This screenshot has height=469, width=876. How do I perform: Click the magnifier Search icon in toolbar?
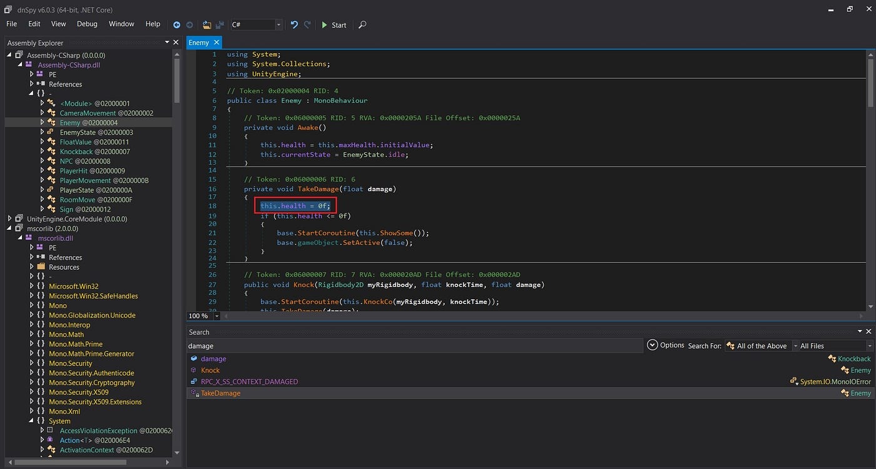click(362, 25)
